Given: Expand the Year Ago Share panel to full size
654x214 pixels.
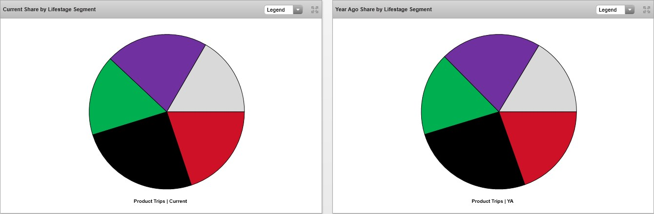Looking at the screenshot, I should click(647, 10).
